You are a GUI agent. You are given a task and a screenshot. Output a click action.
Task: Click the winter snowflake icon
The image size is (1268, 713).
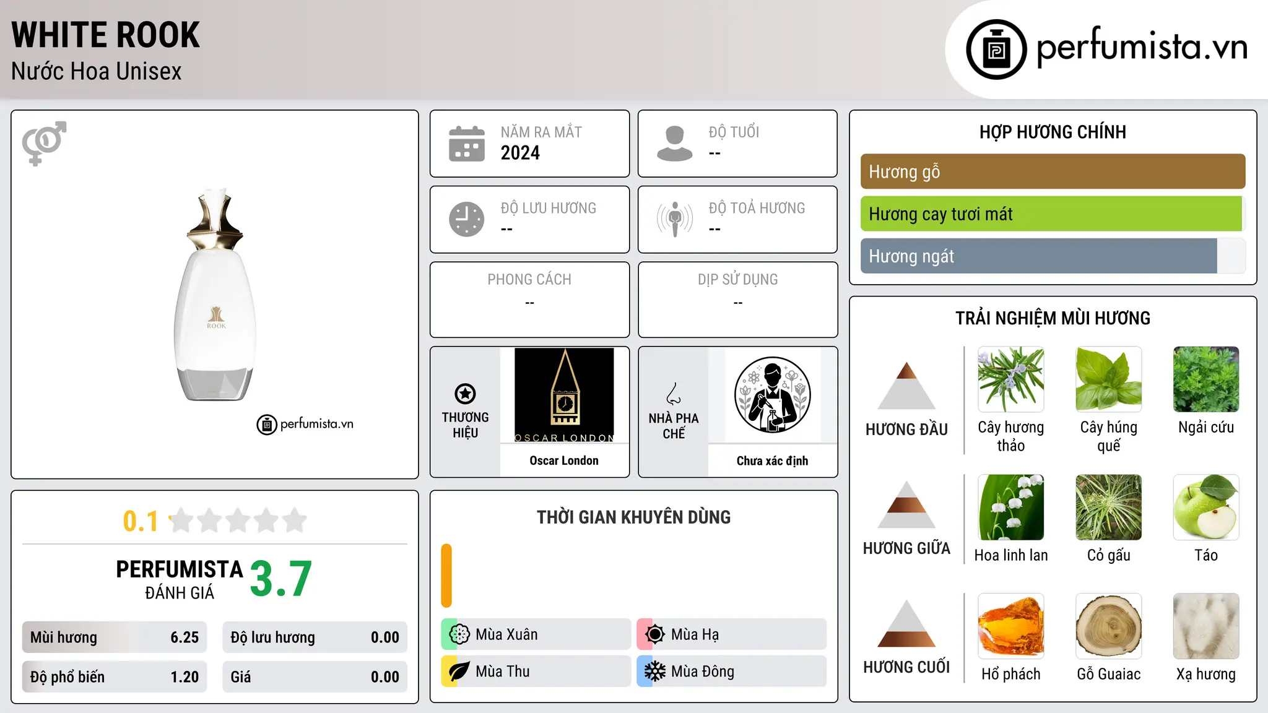point(654,672)
